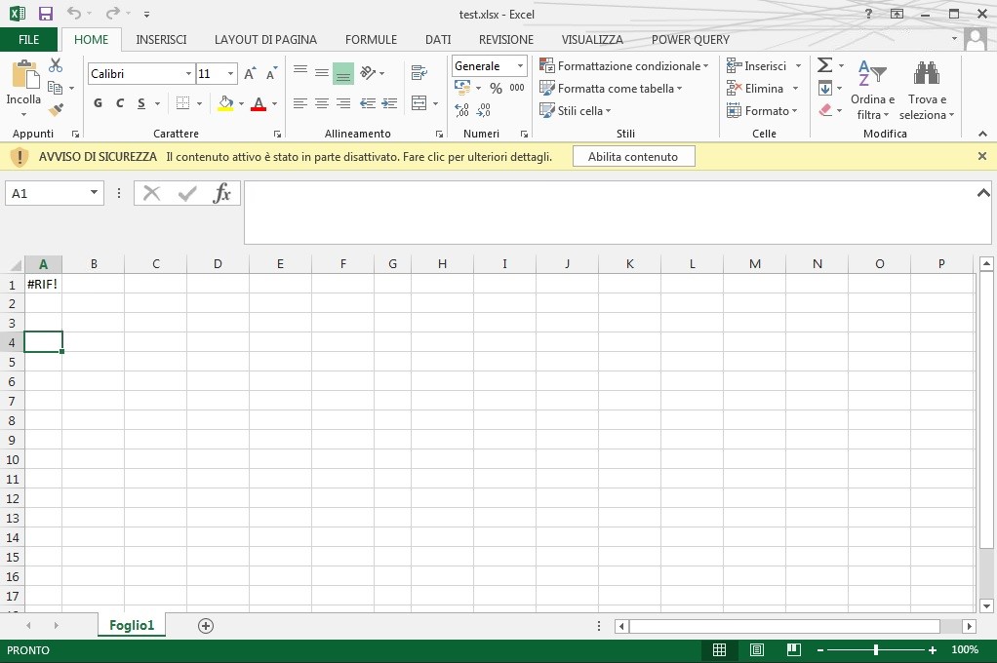Open the font size 11 dropdown
The image size is (997, 663).
point(231,74)
